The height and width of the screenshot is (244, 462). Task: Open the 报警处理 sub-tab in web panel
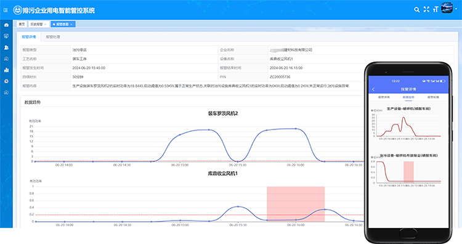[53, 37]
